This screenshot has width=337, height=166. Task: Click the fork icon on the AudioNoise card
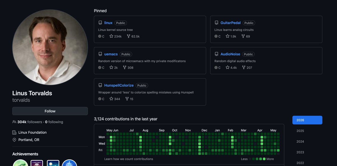coord(243,67)
